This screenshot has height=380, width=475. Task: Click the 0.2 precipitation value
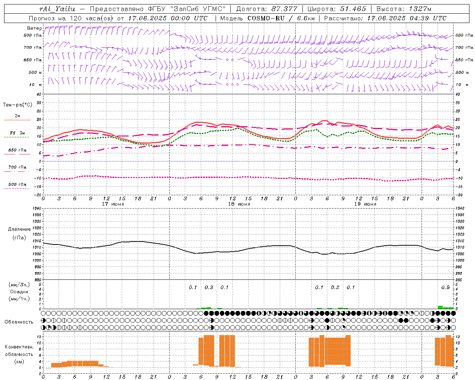pyautogui.click(x=335, y=287)
